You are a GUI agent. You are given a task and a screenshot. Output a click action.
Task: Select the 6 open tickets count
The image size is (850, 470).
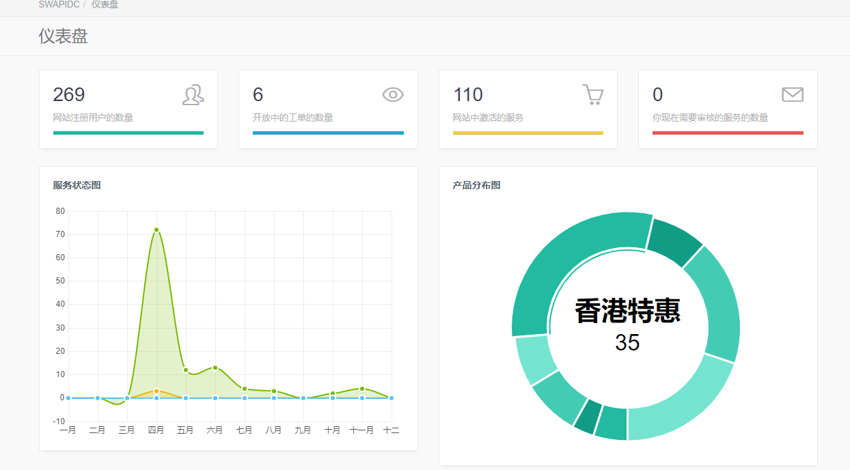258,94
